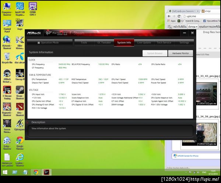This screenshot has width=221, height=183.
Task: Click the System Browser button
Action: click(155, 53)
